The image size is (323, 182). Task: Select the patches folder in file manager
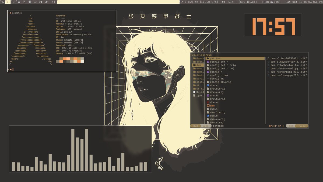(235, 59)
